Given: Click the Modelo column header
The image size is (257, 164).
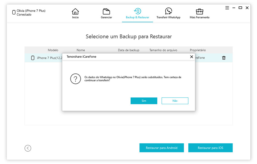Looking at the screenshot, I should pyautogui.click(x=53, y=50).
